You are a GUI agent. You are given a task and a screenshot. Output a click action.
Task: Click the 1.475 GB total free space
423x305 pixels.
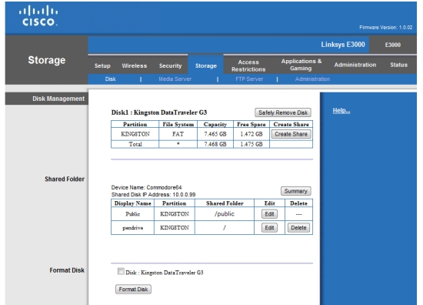(x=251, y=144)
